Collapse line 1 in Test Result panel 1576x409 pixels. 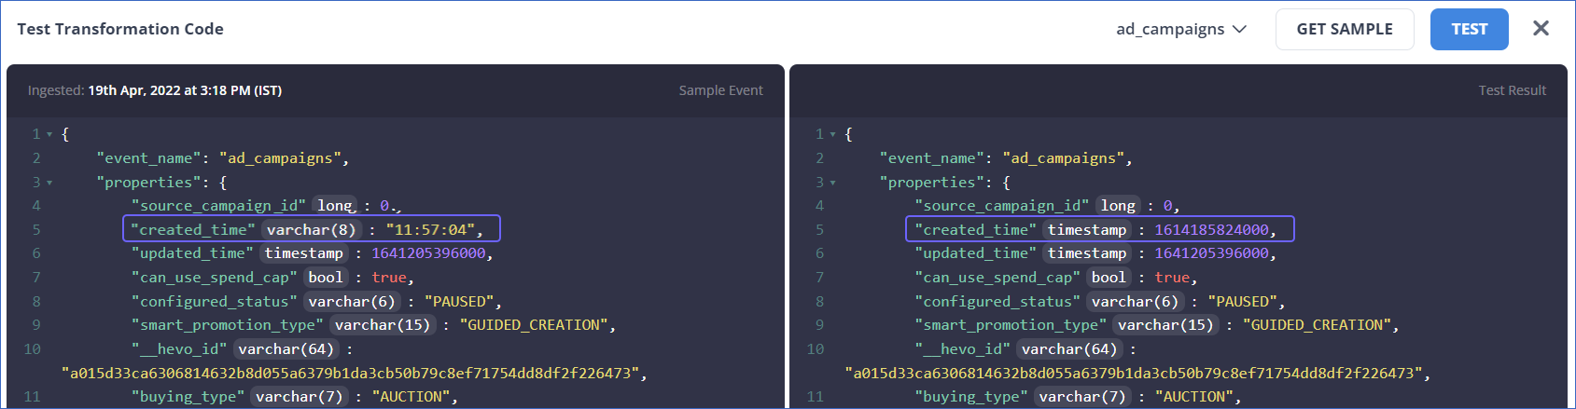coord(832,134)
